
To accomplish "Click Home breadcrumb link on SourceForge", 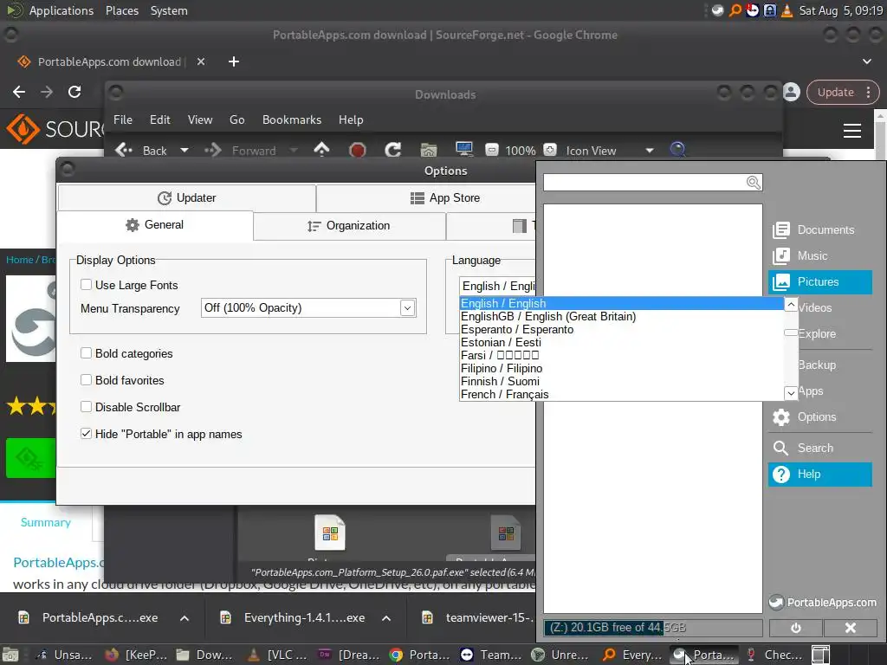I will [x=19, y=260].
